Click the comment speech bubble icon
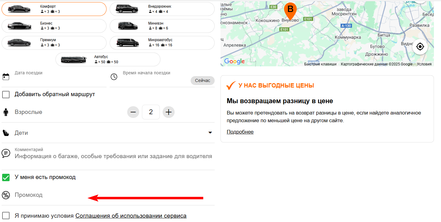441x222 pixels. point(6,153)
